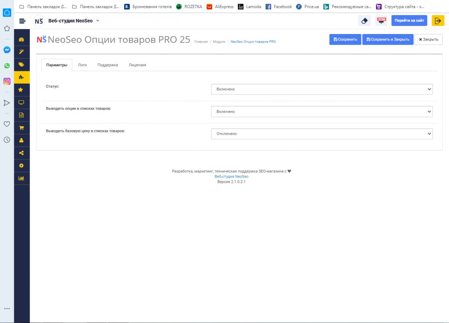Screen dimensions: 449x323
Task: Open the Price.ua bookmark
Action: coord(308,6)
